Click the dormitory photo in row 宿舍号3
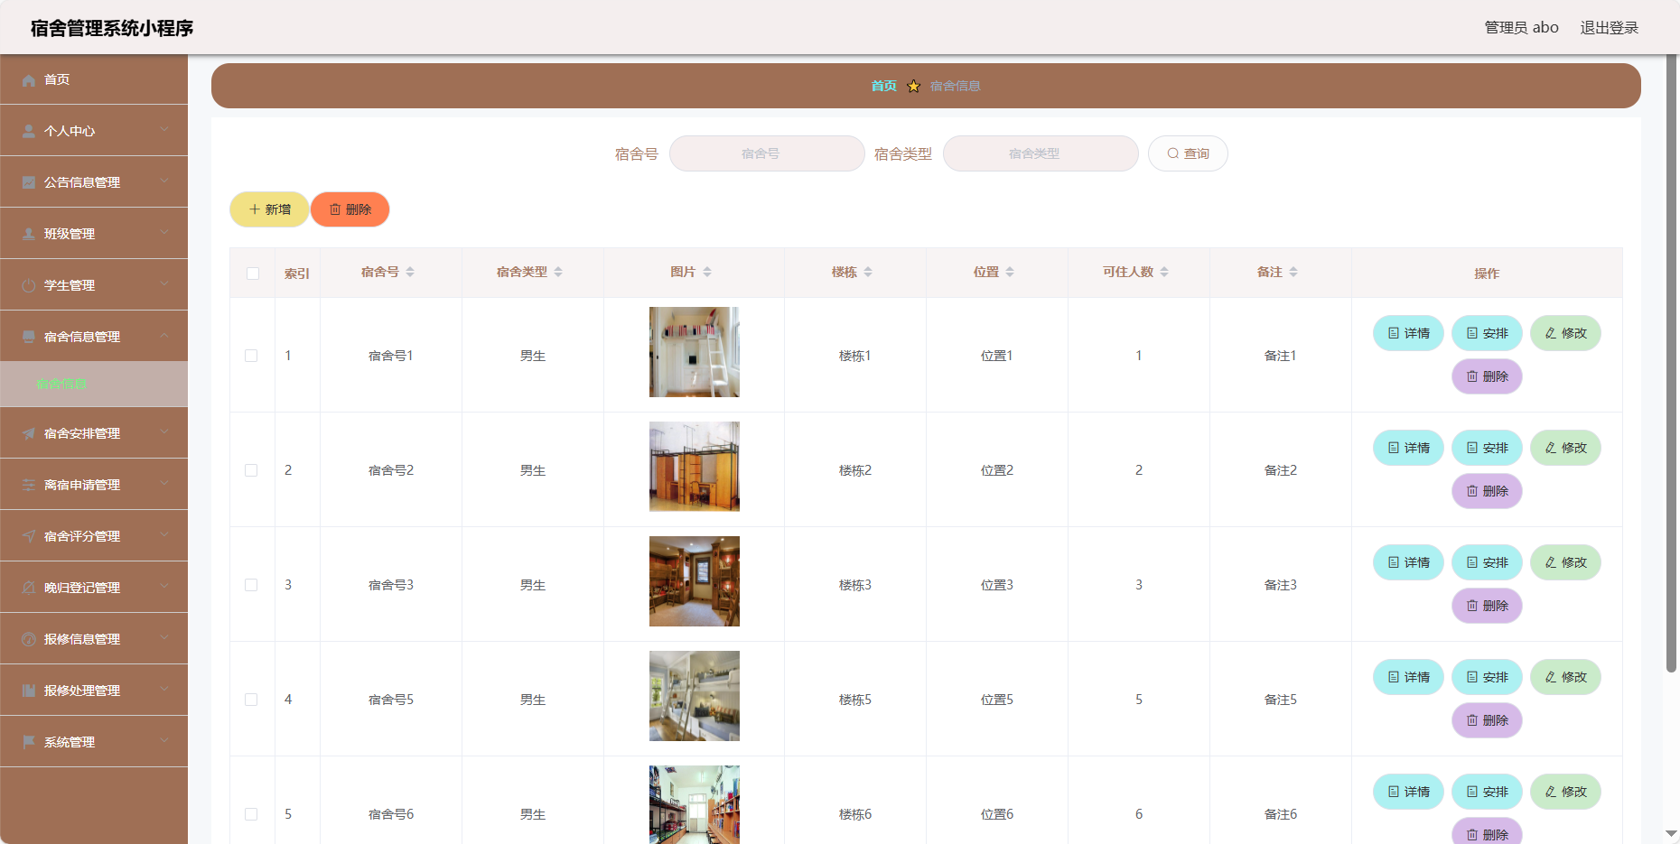1680x844 pixels. pos(695,581)
